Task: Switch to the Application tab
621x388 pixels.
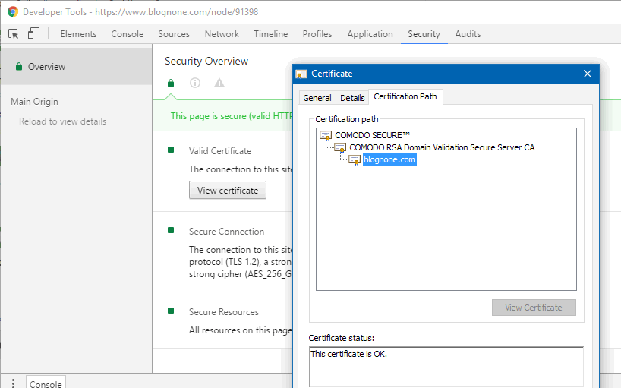Action: tap(370, 34)
